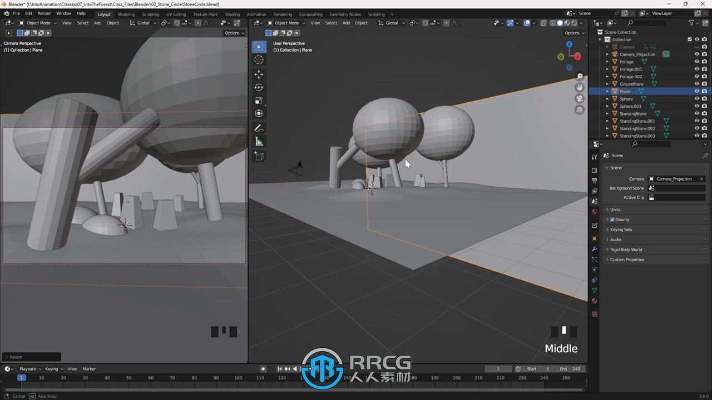Open the Render menu
The height and width of the screenshot is (400, 712).
click(44, 13)
